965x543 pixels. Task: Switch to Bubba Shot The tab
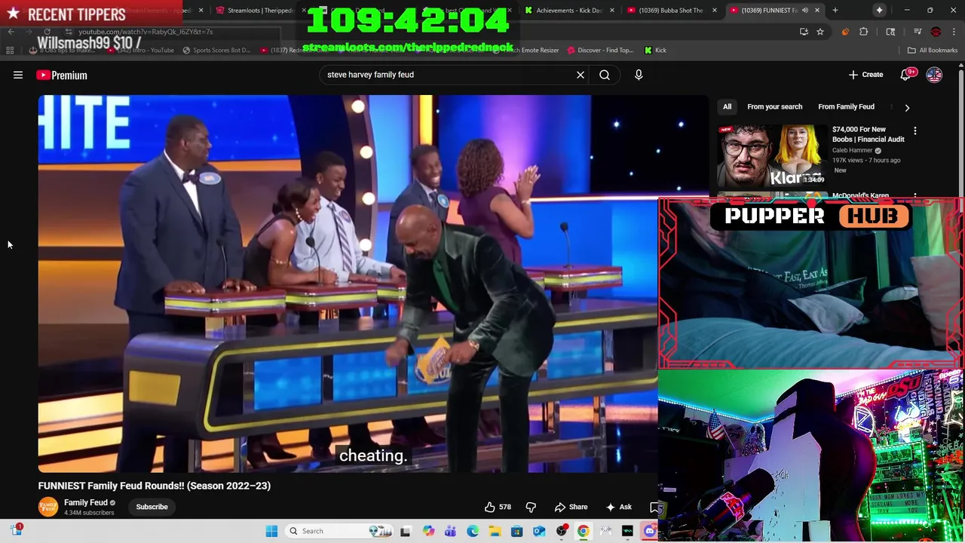[670, 10]
